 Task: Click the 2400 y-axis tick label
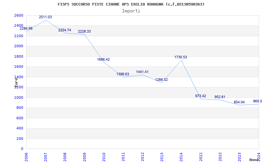pyautogui.click(x=19, y=26)
